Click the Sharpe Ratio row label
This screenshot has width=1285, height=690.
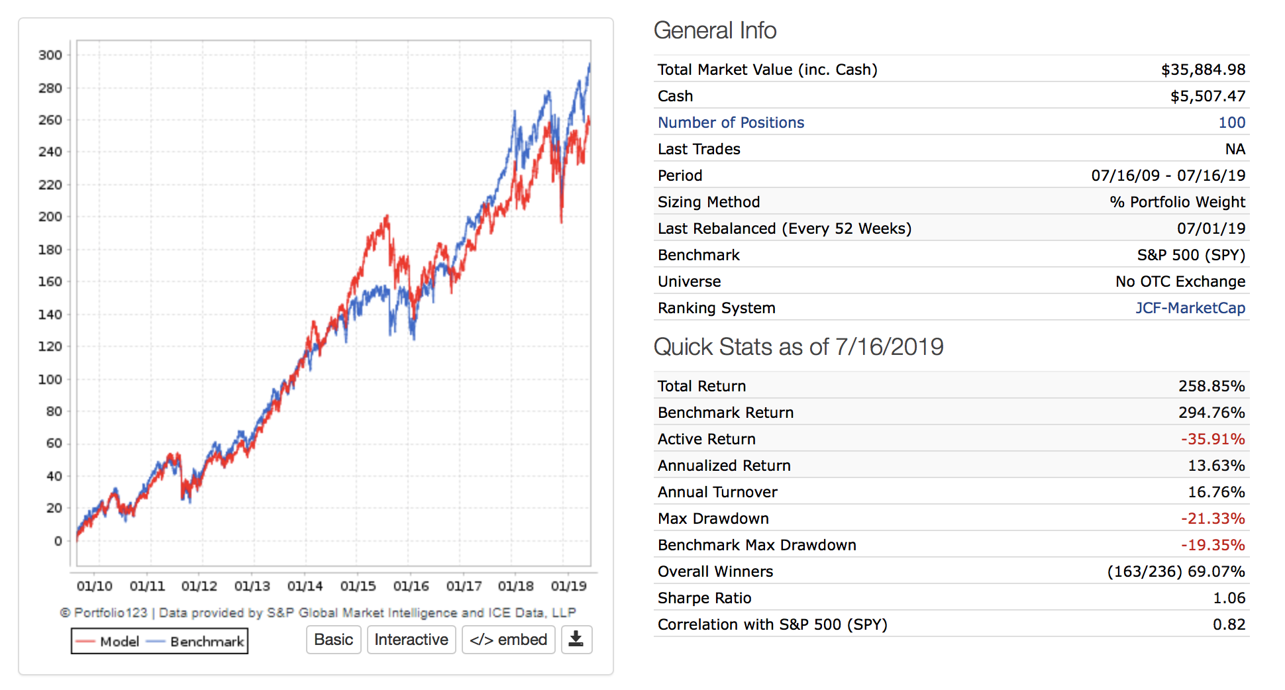tap(704, 598)
